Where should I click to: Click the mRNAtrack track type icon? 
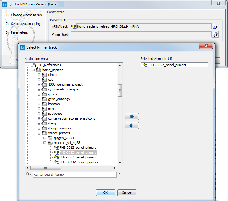tap(73, 26)
